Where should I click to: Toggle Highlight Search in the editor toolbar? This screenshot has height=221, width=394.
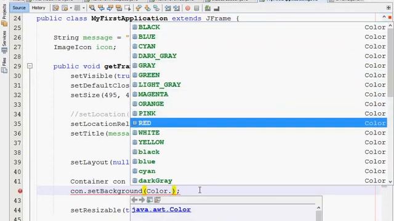[119, 8]
